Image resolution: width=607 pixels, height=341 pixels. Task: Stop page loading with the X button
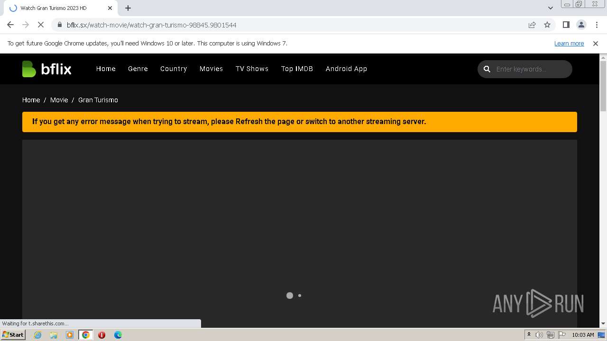tap(41, 25)
